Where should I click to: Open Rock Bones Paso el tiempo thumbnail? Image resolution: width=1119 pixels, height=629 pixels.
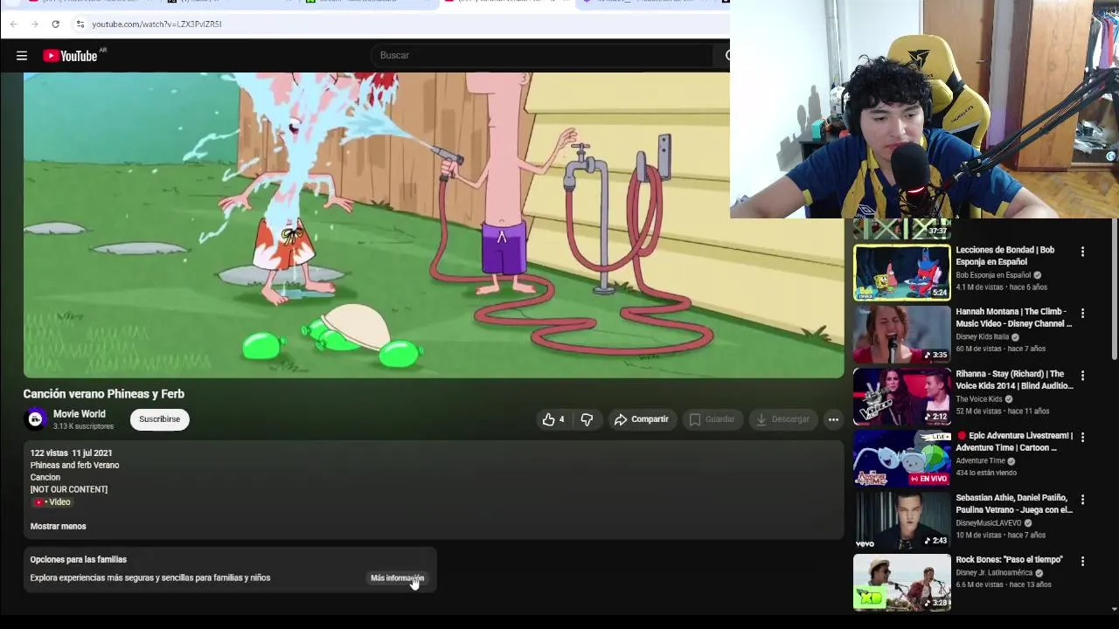(902, 583)
